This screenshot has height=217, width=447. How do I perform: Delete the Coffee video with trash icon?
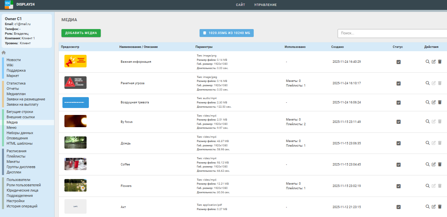point(439,164)
